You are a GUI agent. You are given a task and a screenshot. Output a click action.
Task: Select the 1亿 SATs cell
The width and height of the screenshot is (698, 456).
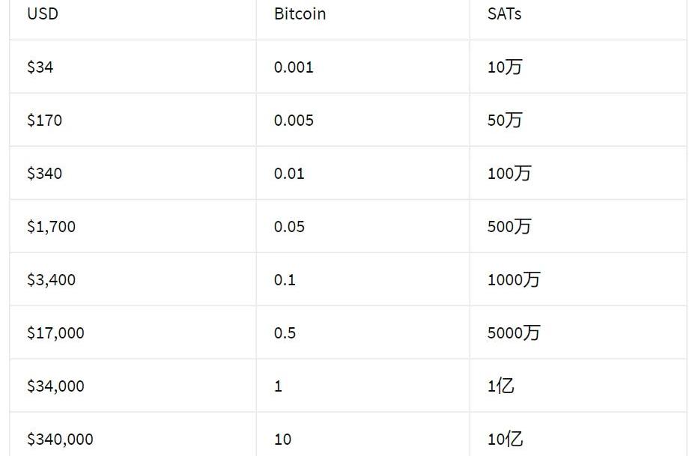(500, 386)
